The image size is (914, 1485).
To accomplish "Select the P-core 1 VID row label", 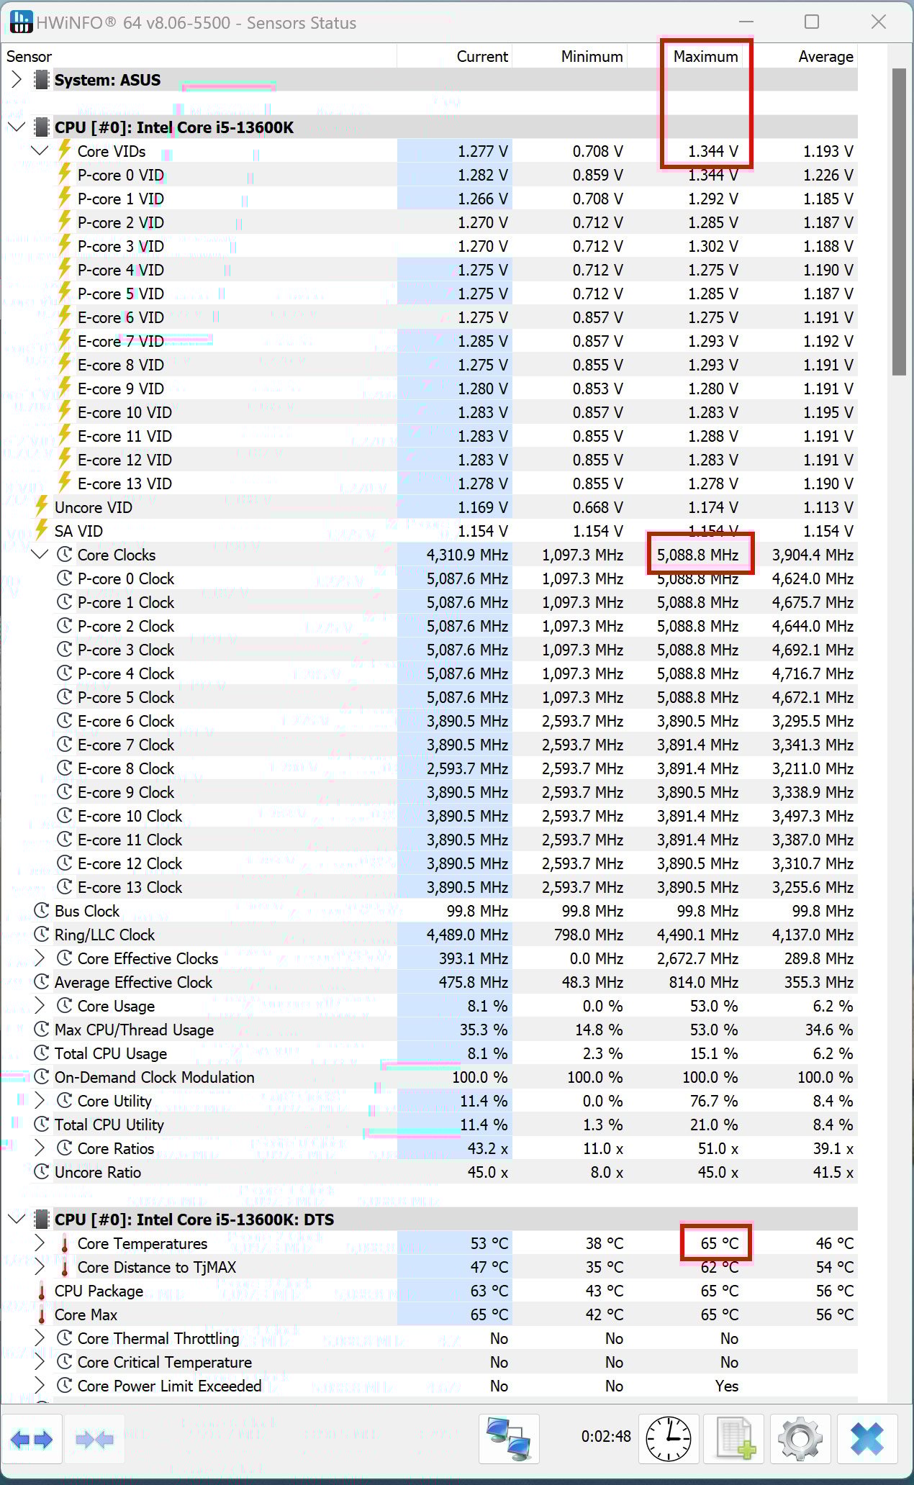I will (121, 199).
